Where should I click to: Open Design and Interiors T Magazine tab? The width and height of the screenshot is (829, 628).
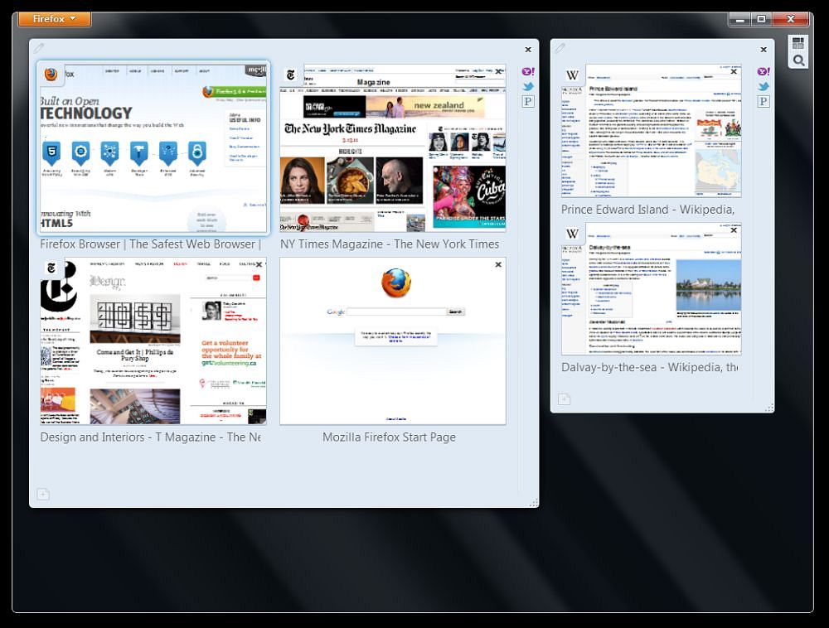tap(153, 344)
